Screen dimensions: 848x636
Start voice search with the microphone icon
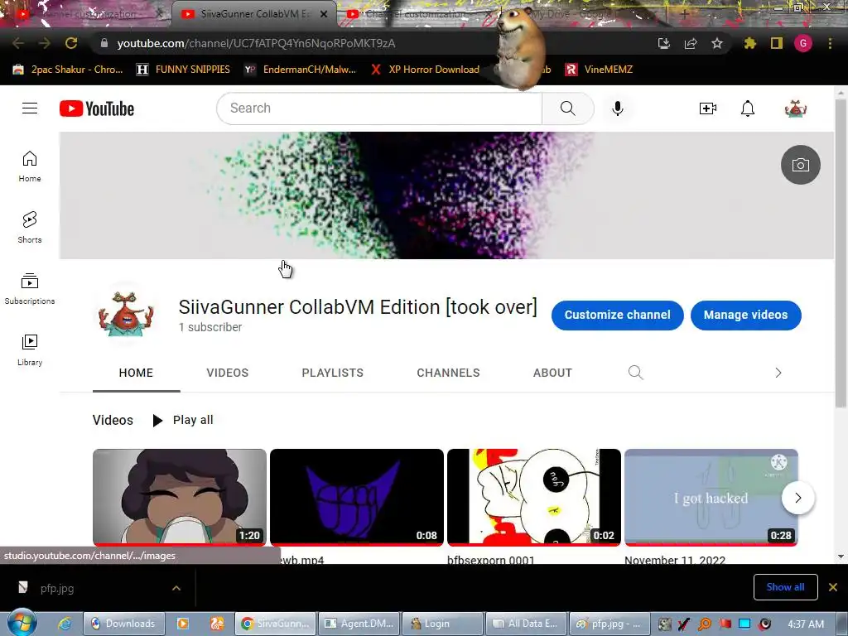click(x=617, y=108)
